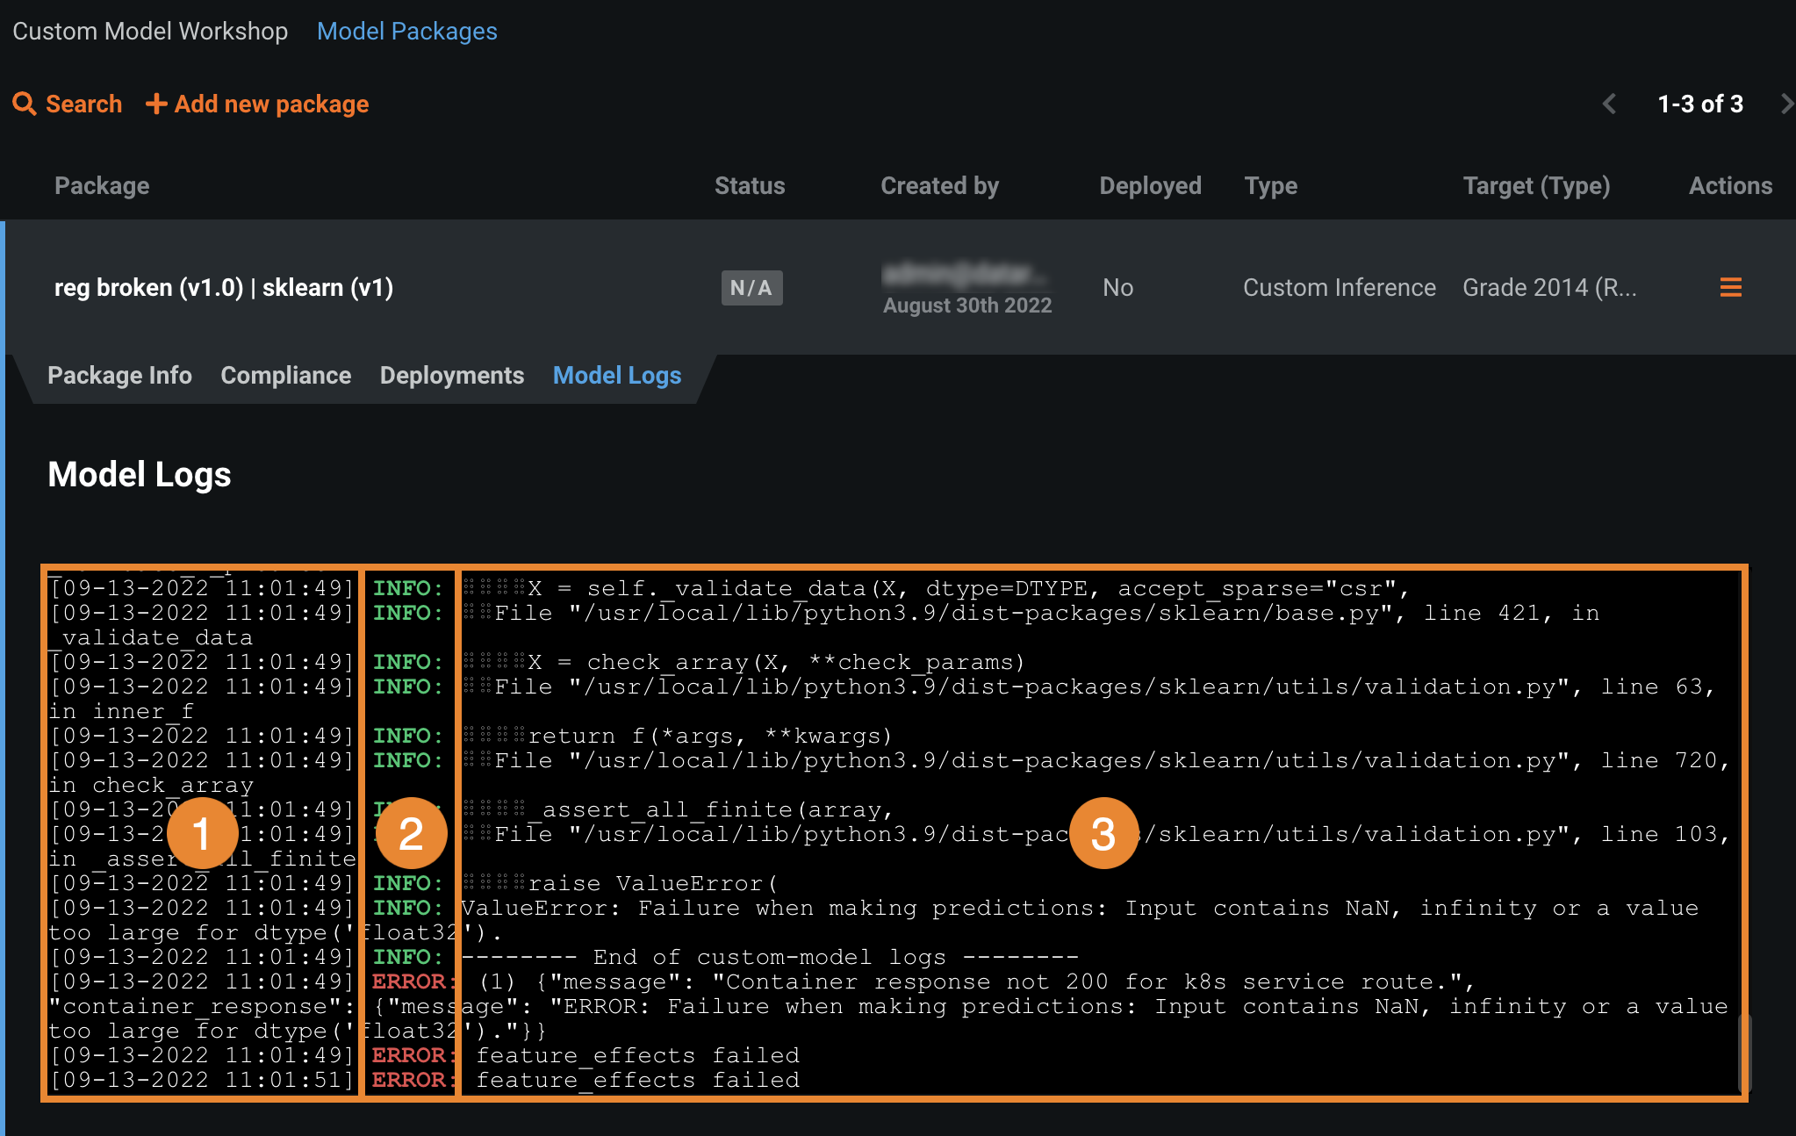This screenshot has width=1796, height=1136.
Task: Click the model logs vertical scrollbar
Action: click(x=1744, y=1052)
